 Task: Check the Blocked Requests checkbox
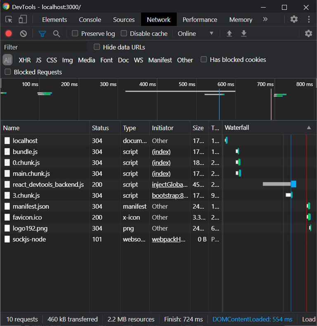click(x=8, y=72)
